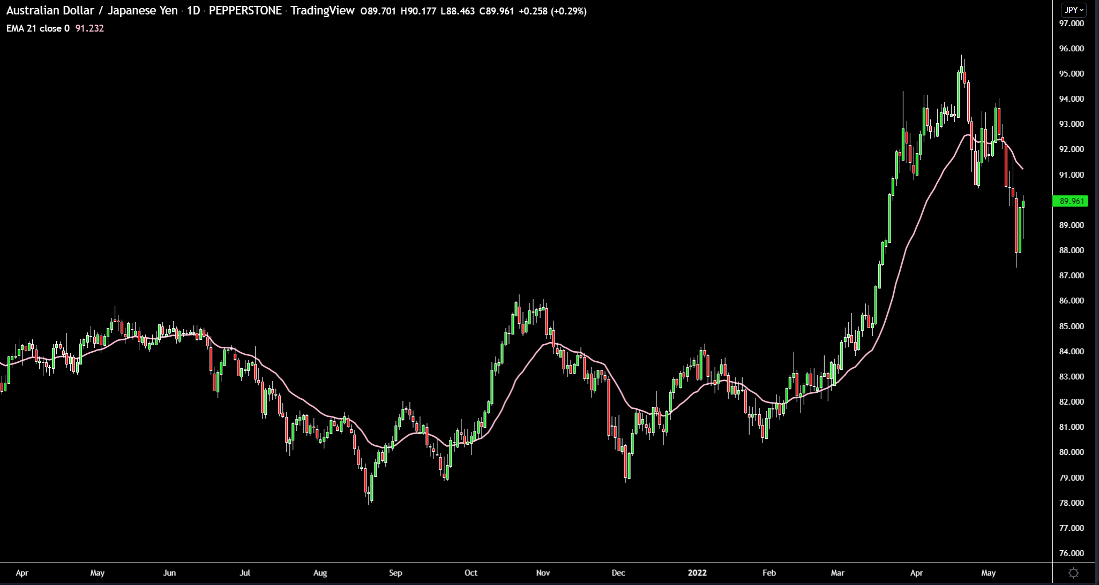Click the 1D interval label
Viewport: 1099px width, 585px height.
tap(193, 11)
